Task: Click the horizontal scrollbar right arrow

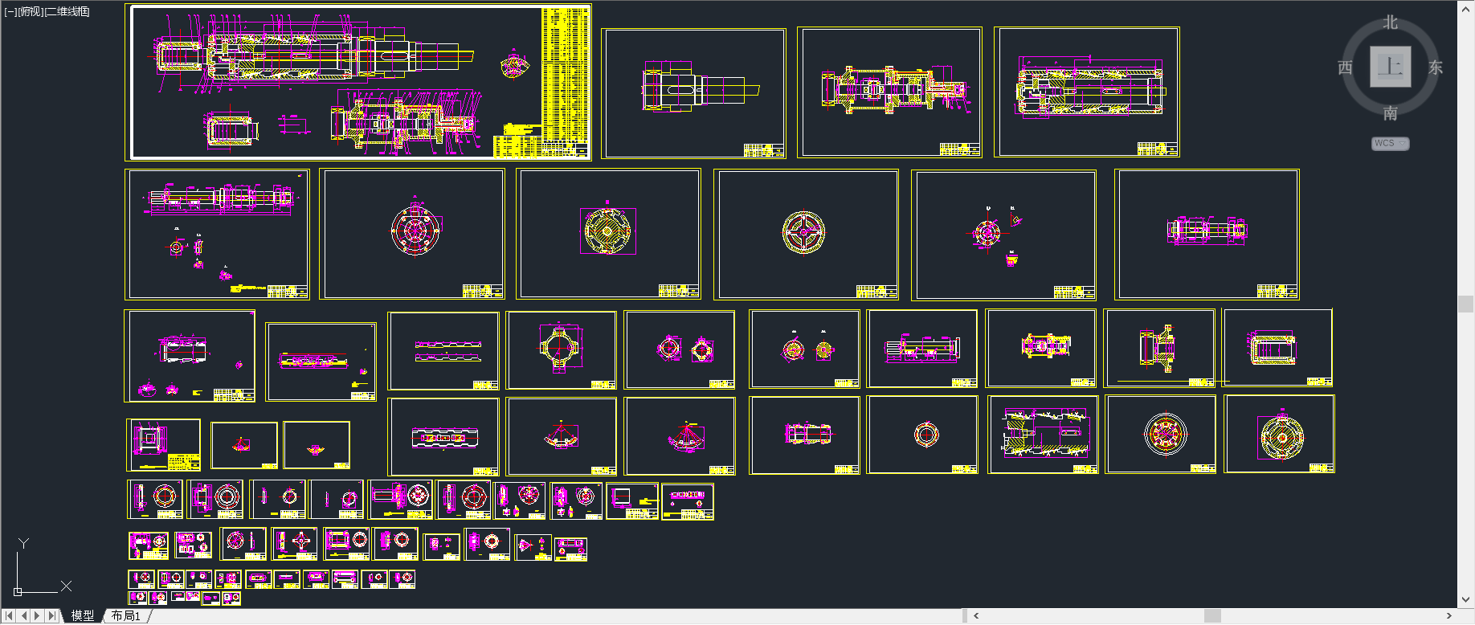Action: pyautogui.click(x=1449, y=616)
